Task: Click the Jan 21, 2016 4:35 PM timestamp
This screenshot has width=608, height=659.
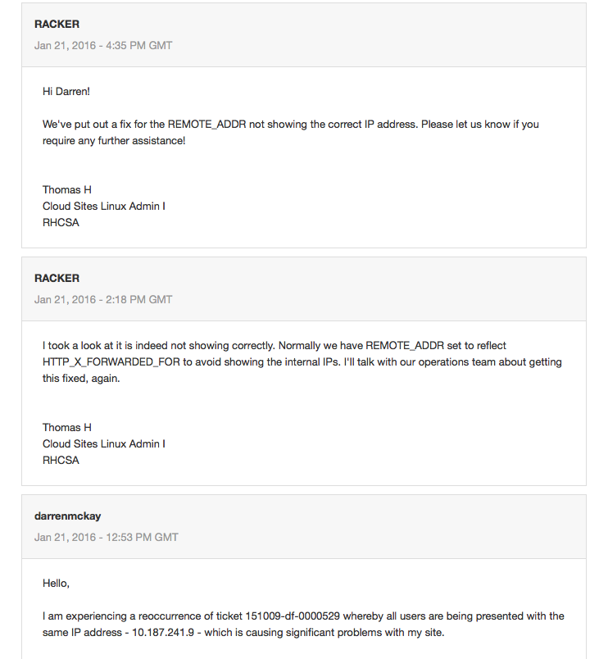Action: [x=103, y=45]
